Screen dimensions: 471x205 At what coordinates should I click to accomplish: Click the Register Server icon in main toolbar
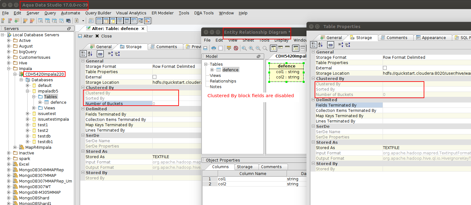[3, 21]
